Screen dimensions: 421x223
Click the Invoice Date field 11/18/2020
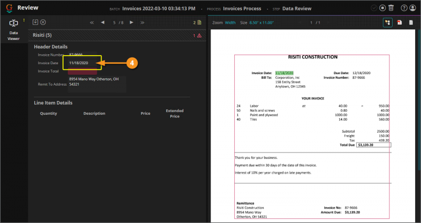(x=82, y=63)
